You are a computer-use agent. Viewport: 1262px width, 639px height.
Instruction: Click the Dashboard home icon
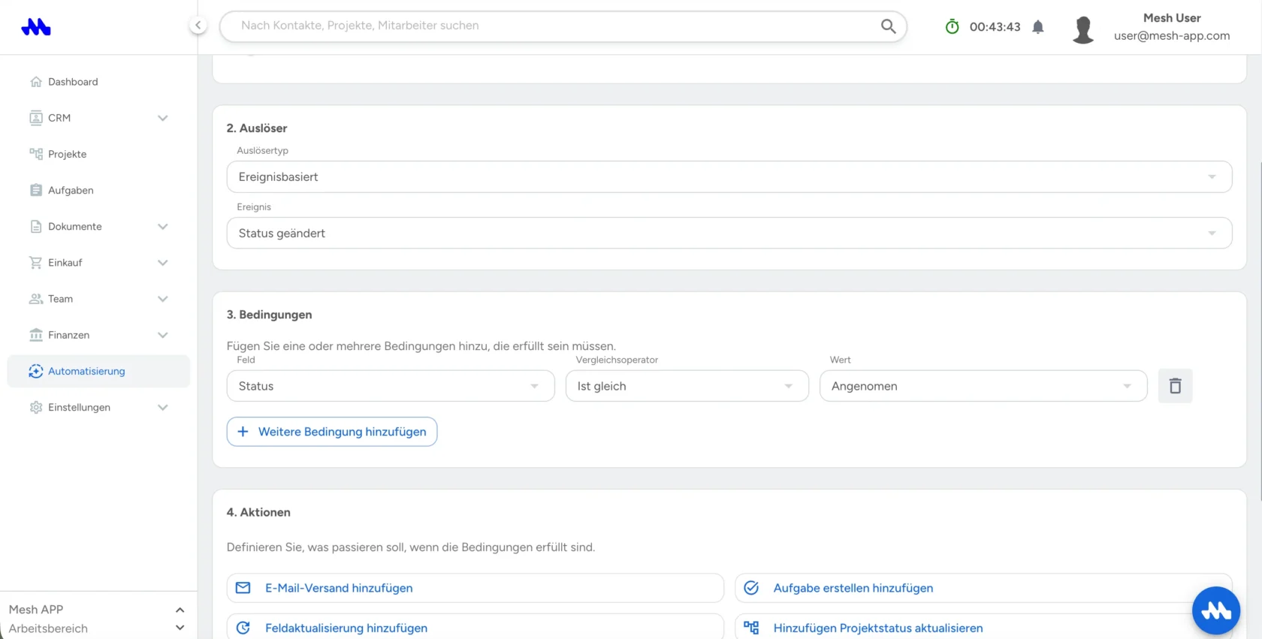point(36,82)
